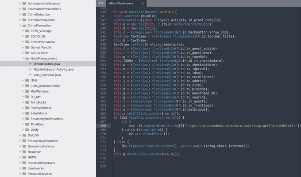Expand the ImportantContacts folder arrow
Image resolution: width=301 pixels, height=177 pixels.
pyautogui.click(x=20, y=162)
